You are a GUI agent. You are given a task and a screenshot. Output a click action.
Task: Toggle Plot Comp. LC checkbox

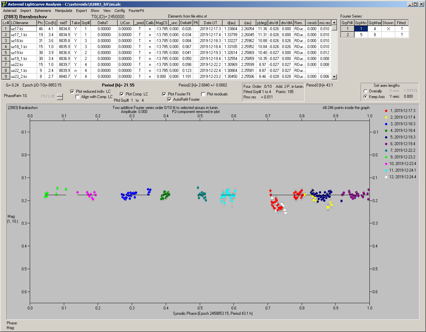click(x=122, y=94)
